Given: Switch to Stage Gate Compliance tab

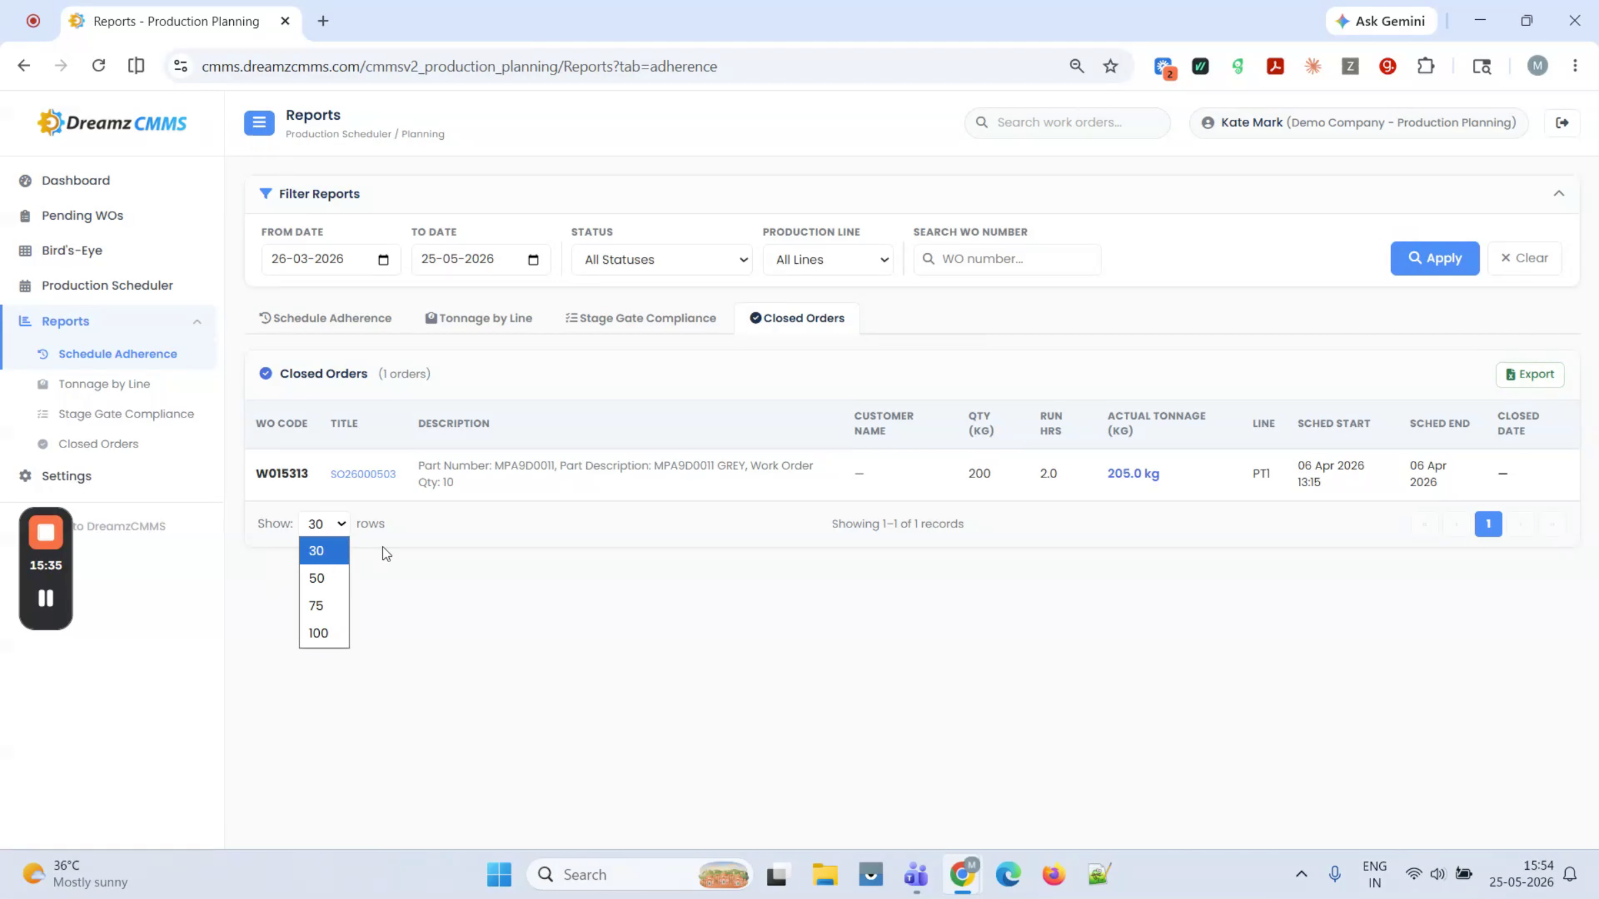Looking at the screenshot, I should pos(640,318).
